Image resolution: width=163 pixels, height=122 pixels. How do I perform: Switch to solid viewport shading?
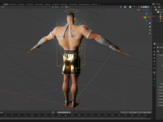click(144, 7)
